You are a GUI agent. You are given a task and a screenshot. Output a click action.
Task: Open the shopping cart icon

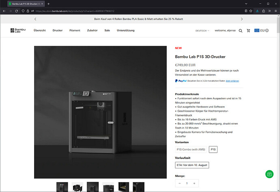click(248, 31)
